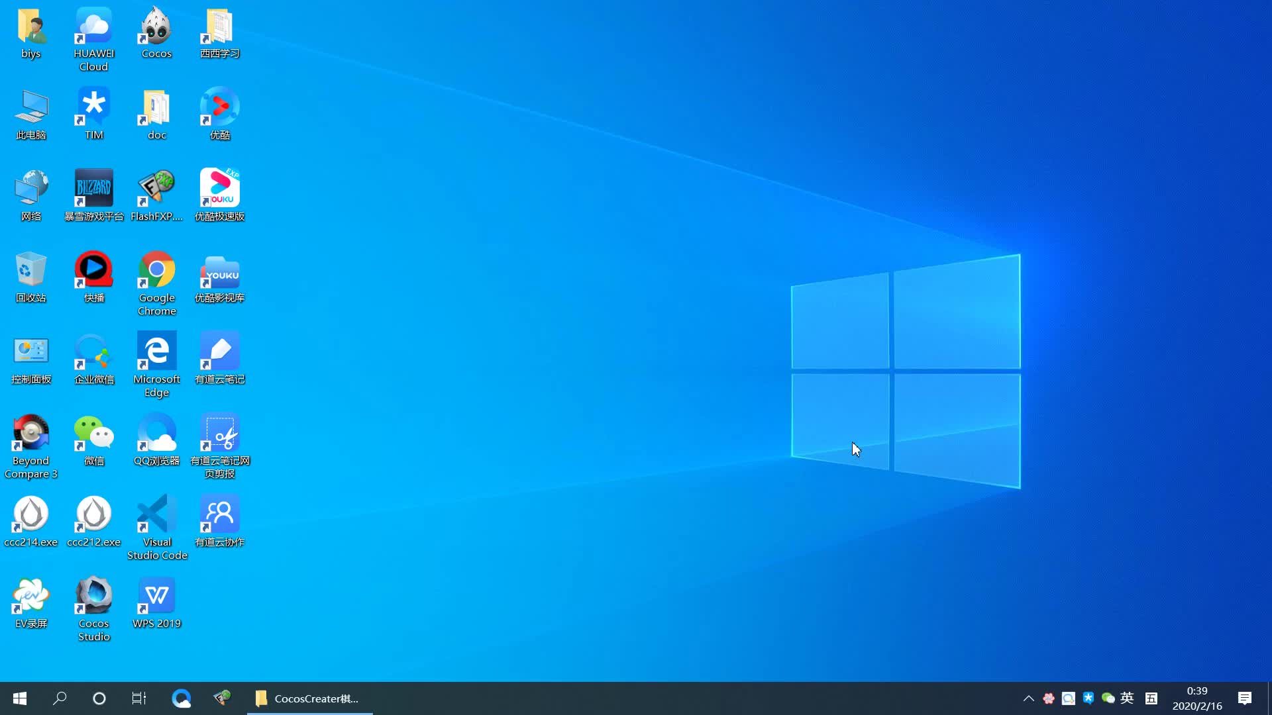Open the clock showing 0:39
Screen dimensions: 1272x715
coord(1197,698)
